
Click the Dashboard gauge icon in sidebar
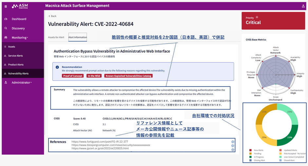tap(6, 19)
